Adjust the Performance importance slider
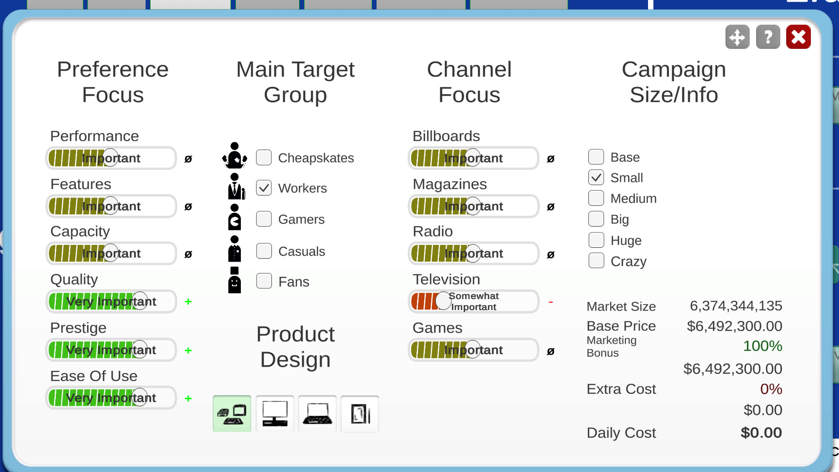Viewport: 839px width, 472px height. pos(111,158)
